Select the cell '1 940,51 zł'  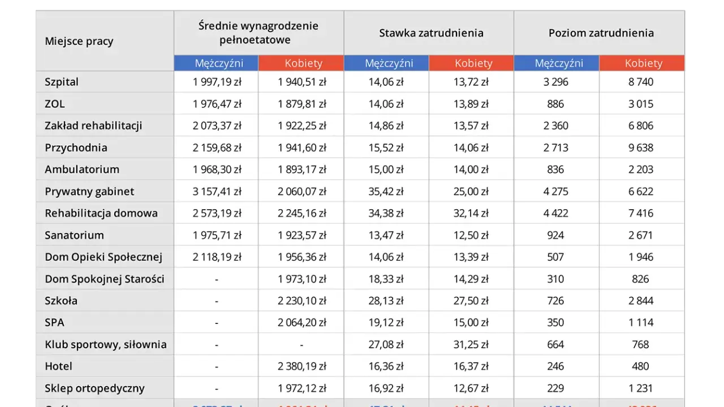coord(302,82)
